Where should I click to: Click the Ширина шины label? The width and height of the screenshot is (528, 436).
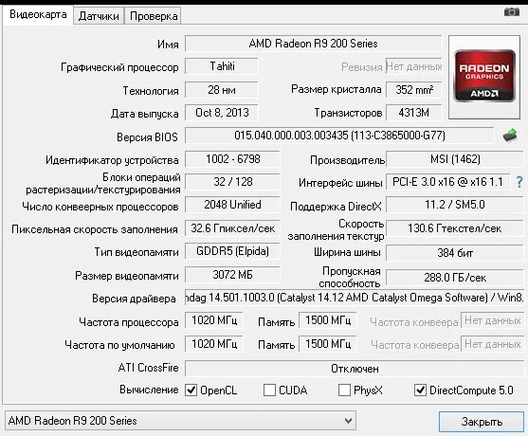347,252
